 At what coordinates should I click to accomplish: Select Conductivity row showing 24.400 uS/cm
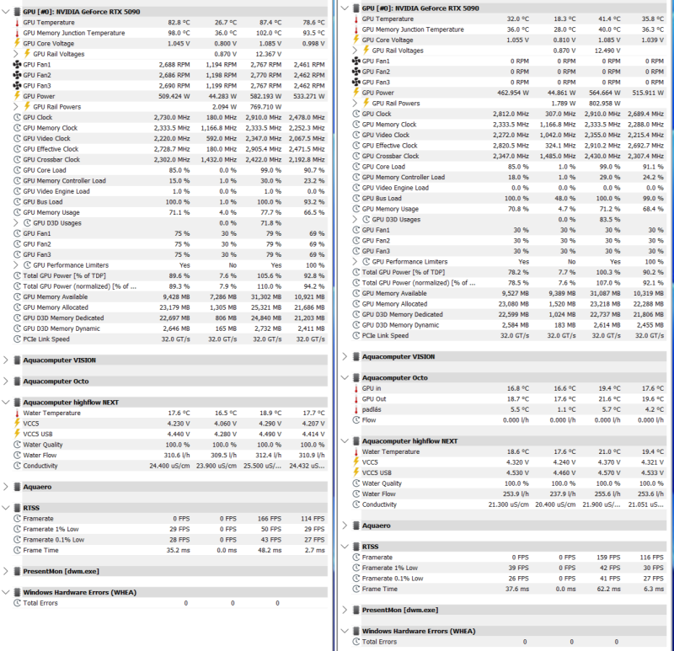(170, 466)
